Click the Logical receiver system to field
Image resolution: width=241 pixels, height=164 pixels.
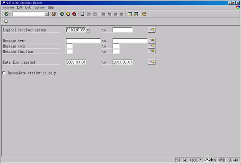[x=123, y=30]
